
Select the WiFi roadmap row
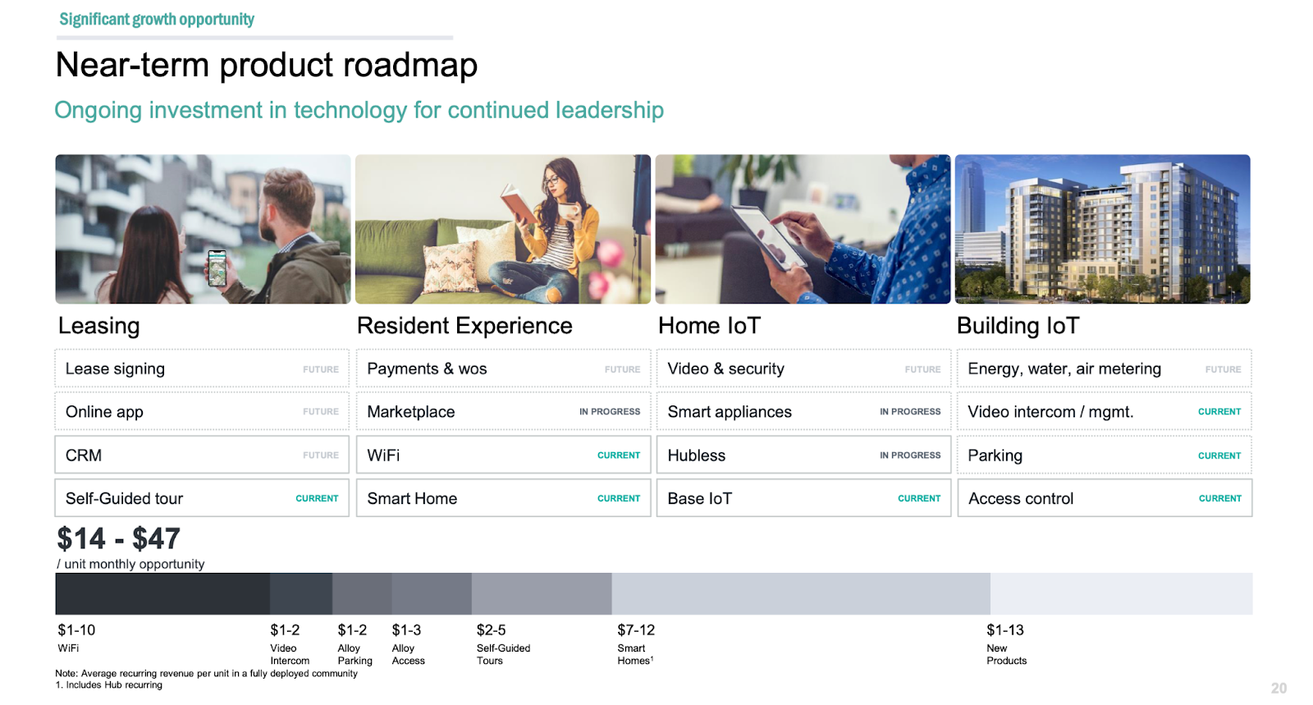pos(503,455)
